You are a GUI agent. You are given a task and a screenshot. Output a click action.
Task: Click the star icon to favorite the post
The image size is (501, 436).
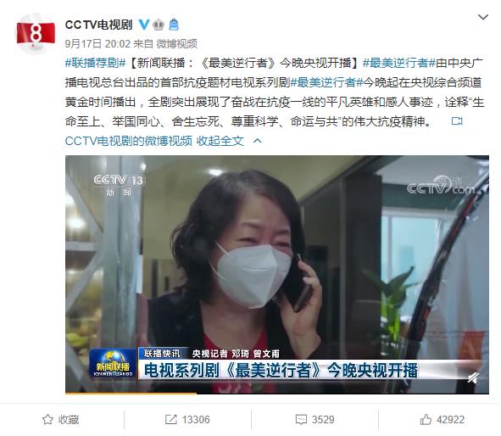47,419
